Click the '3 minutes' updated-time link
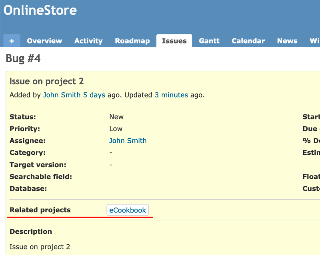The height and width of the screenshot is (255, 320). [x=171, y=95]
